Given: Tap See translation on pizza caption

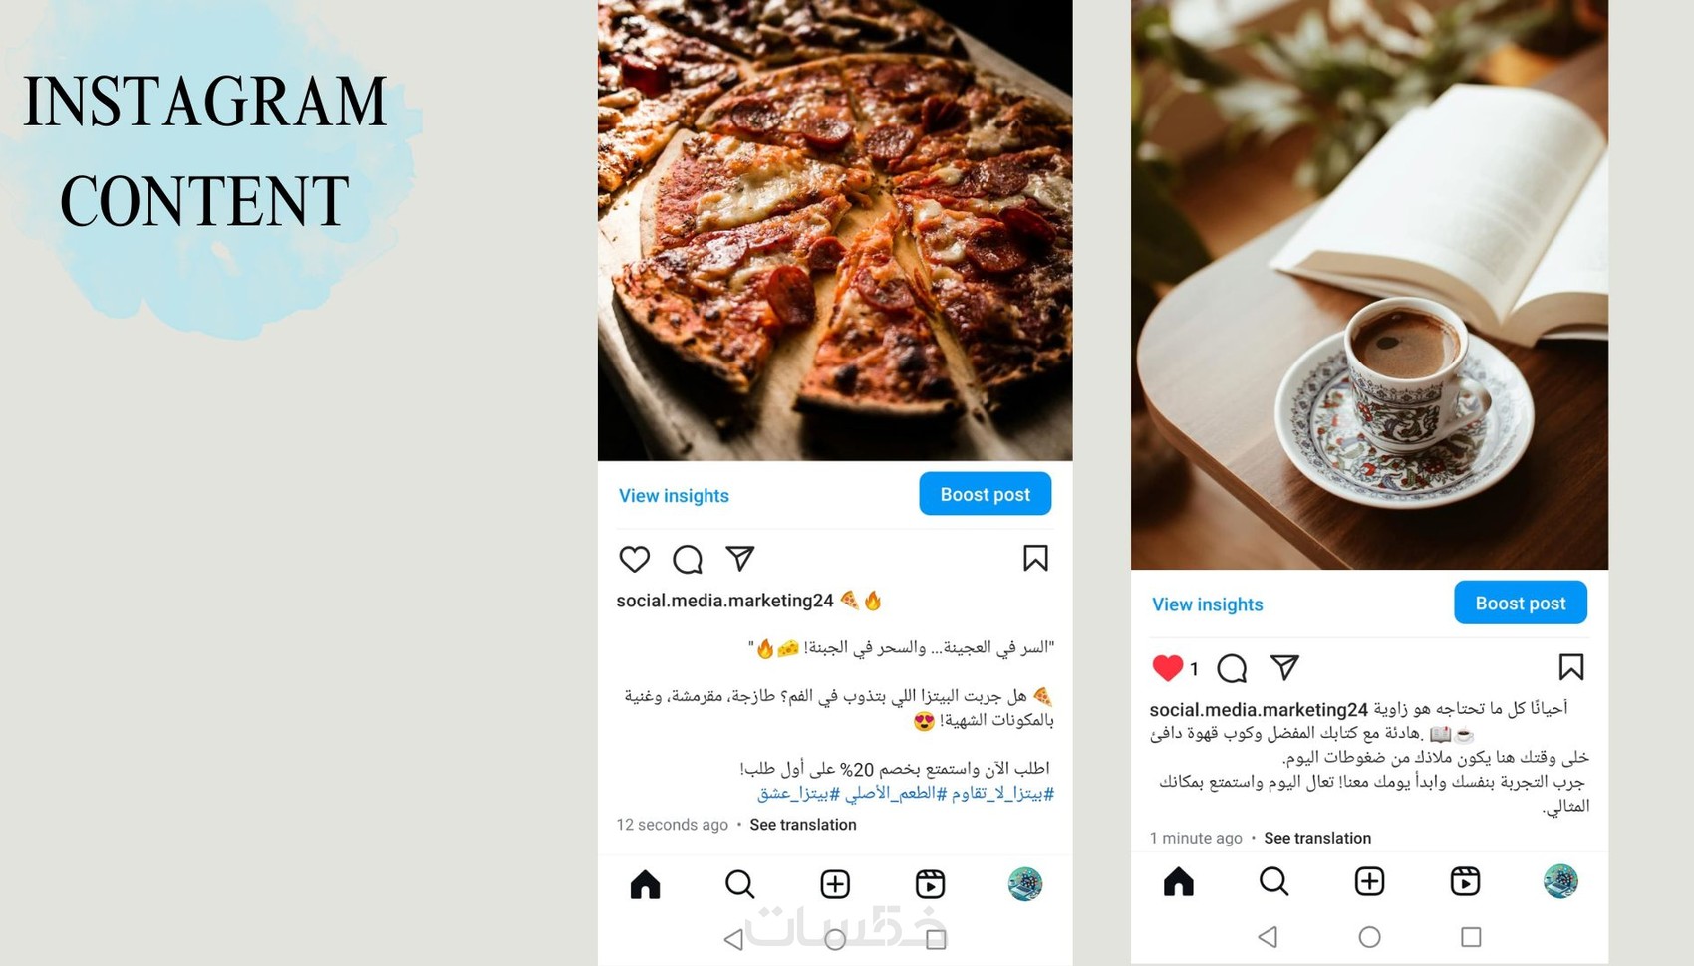Looking at the screenshot, I should pyautogui.click(x=803, y=825).
